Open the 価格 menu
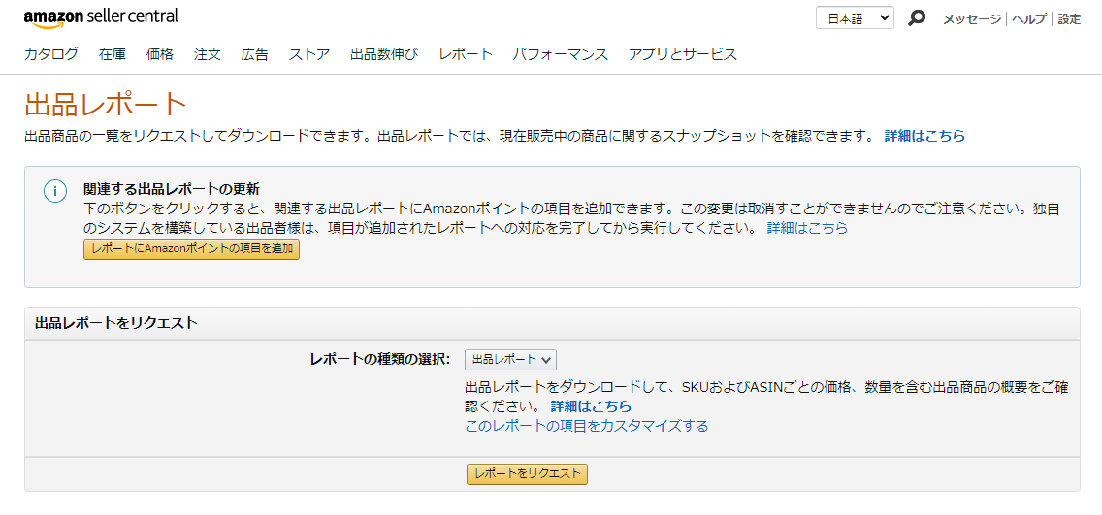1102x515 pixels. click(160, 54)
